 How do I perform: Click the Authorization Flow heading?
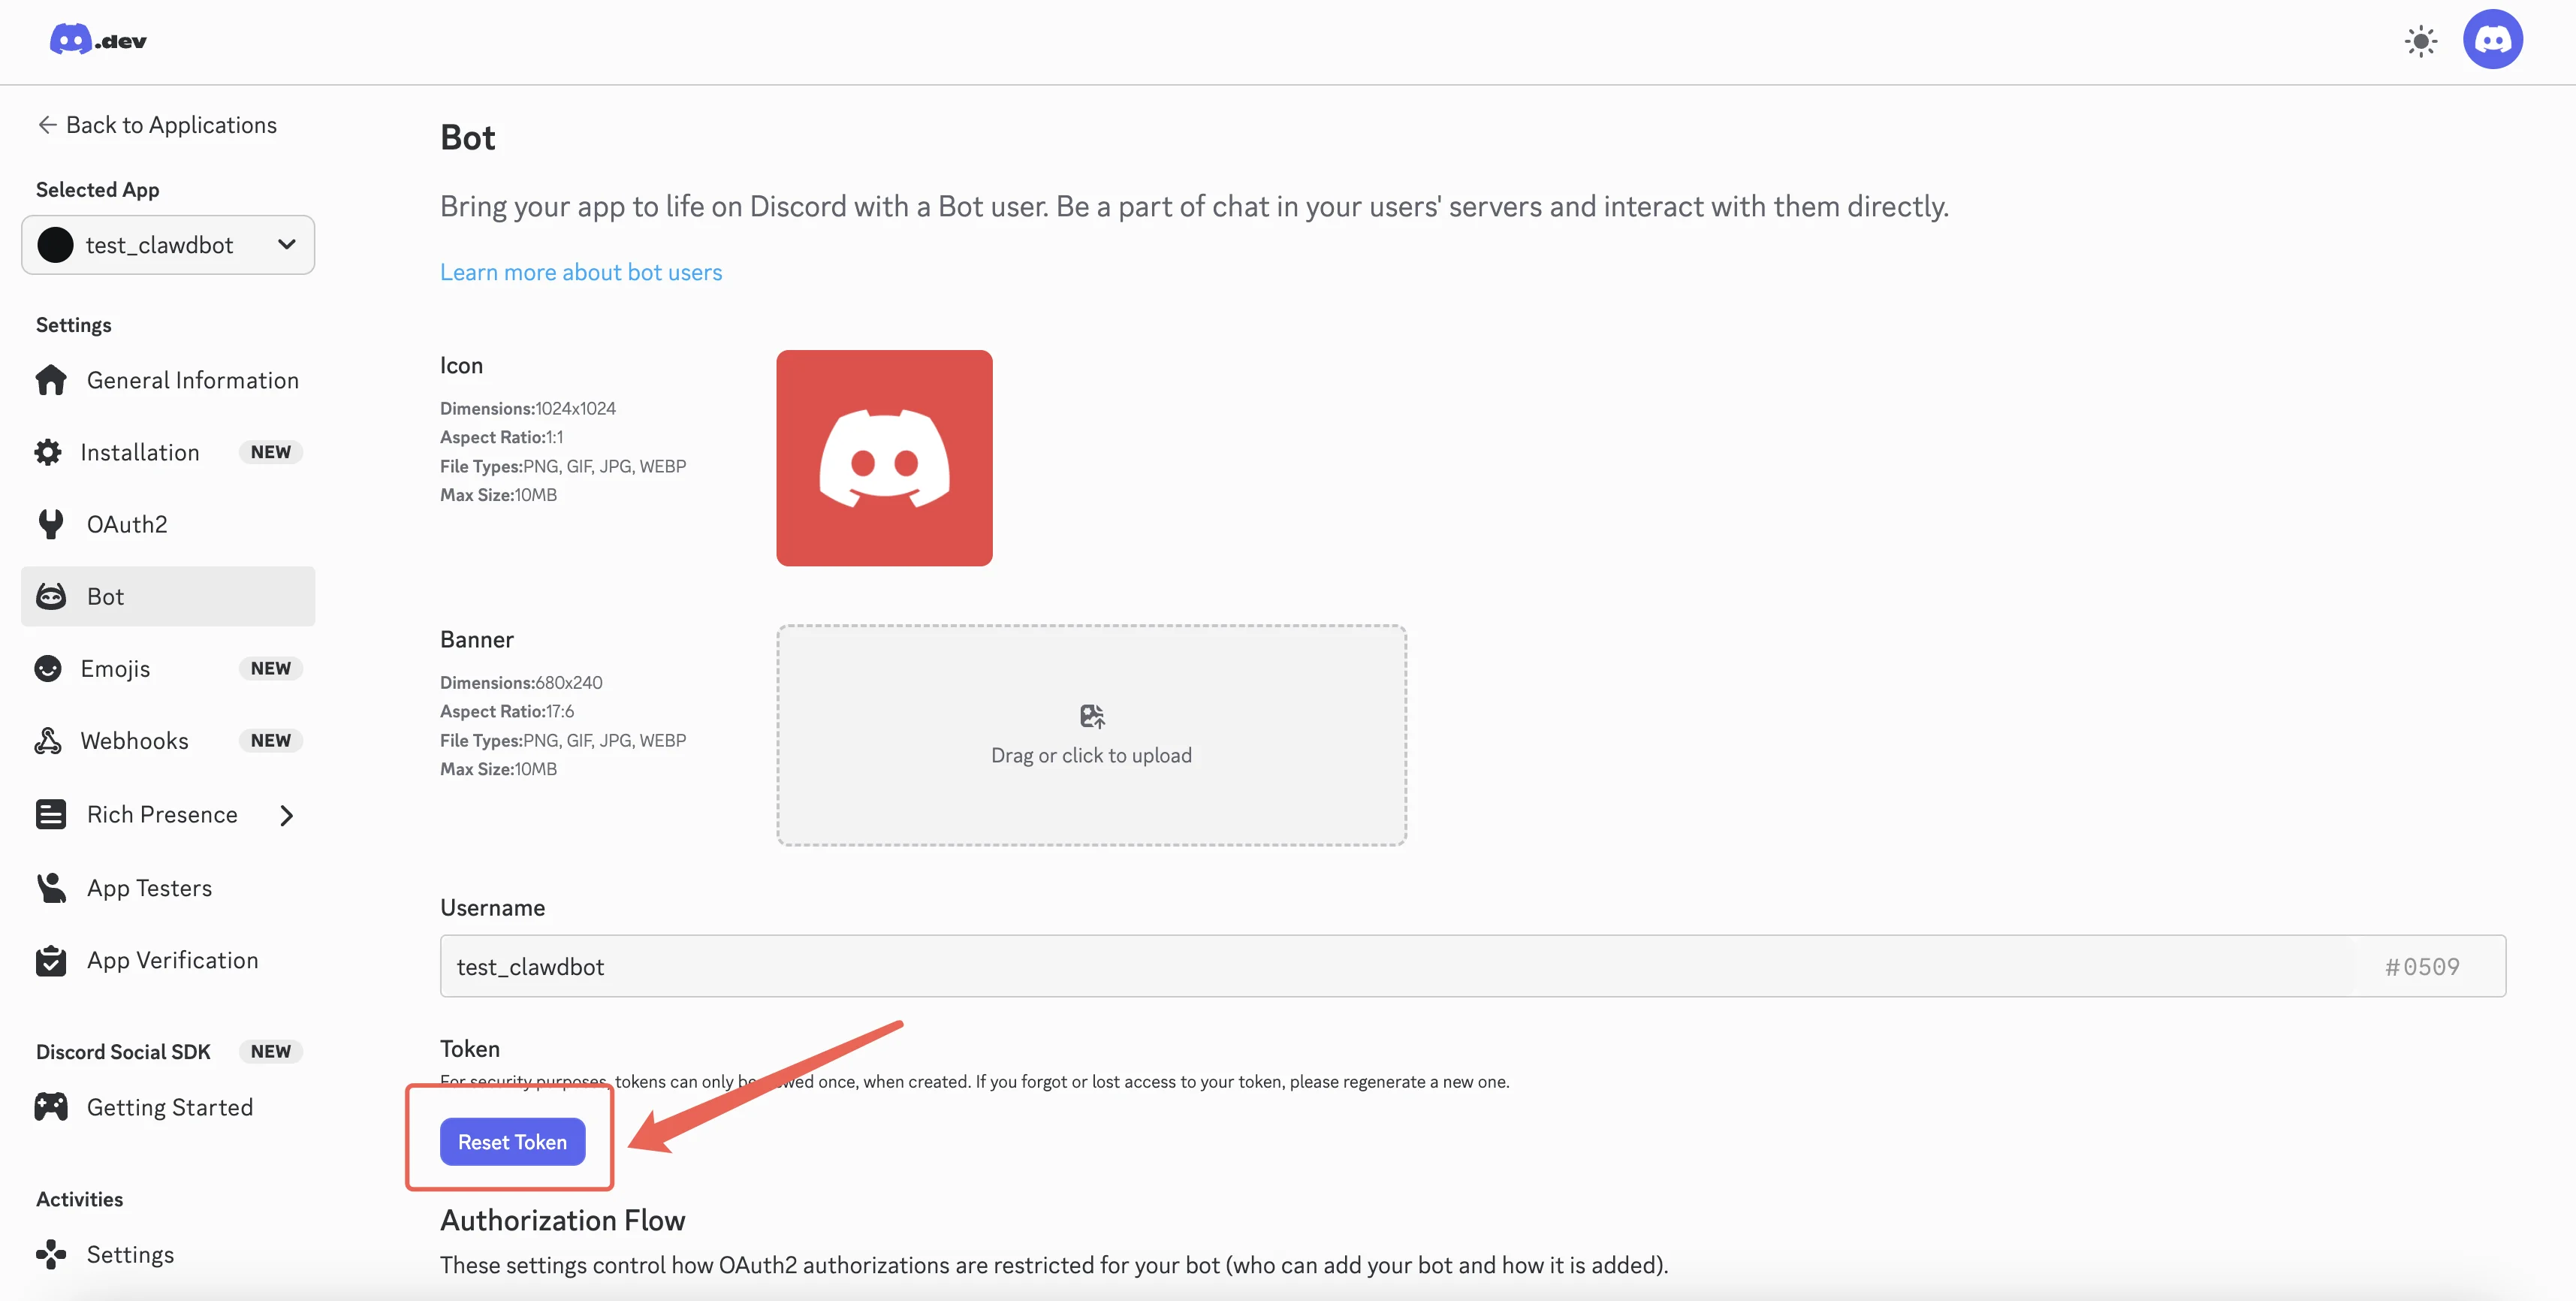(x=563, y=1220)
